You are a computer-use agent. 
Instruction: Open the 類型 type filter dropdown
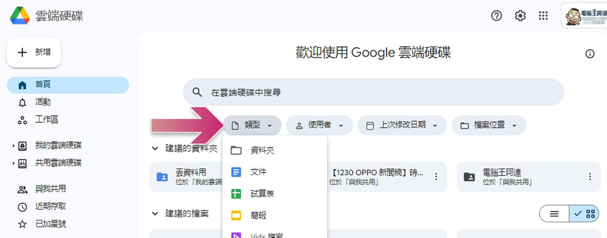point(252,125)
